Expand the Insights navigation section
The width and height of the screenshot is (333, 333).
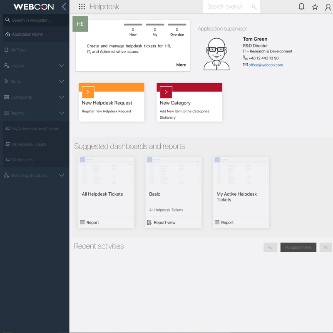pos(62,66)
